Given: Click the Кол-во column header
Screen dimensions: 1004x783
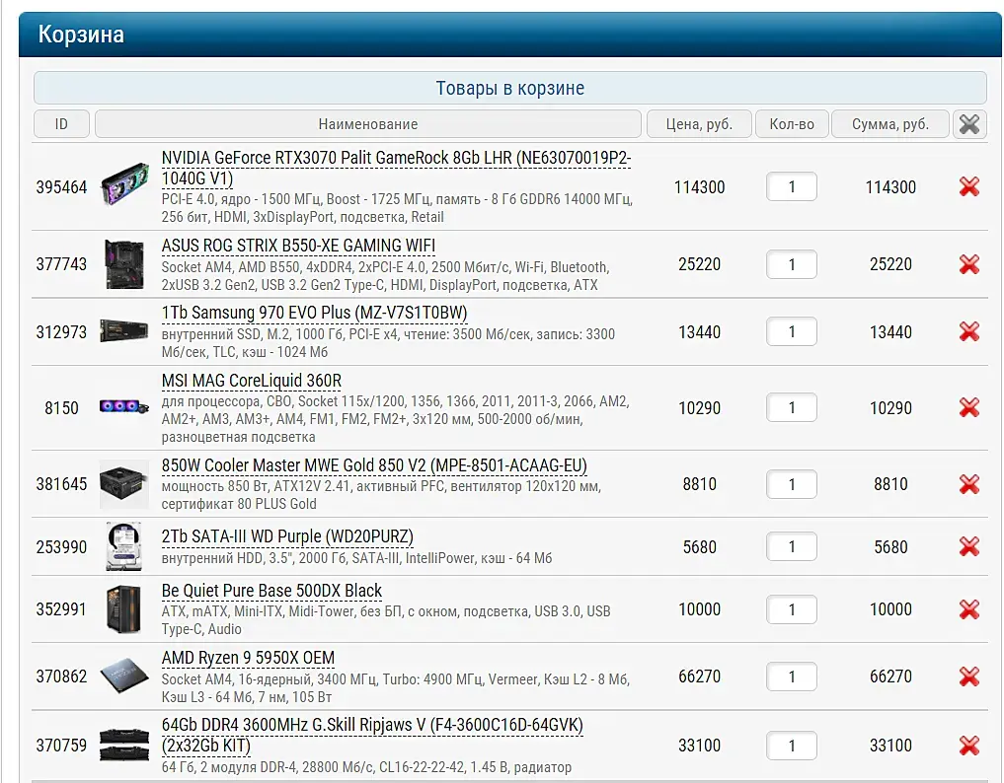Looking at the screenshot, I should coord(792,124).
